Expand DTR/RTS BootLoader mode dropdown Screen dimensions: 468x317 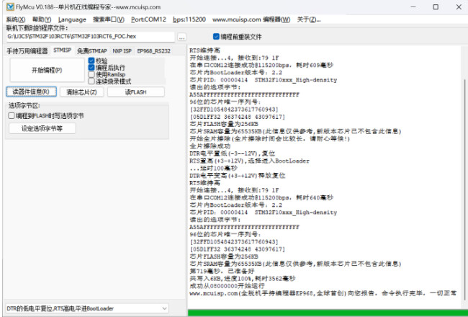(x=87, y=308)
